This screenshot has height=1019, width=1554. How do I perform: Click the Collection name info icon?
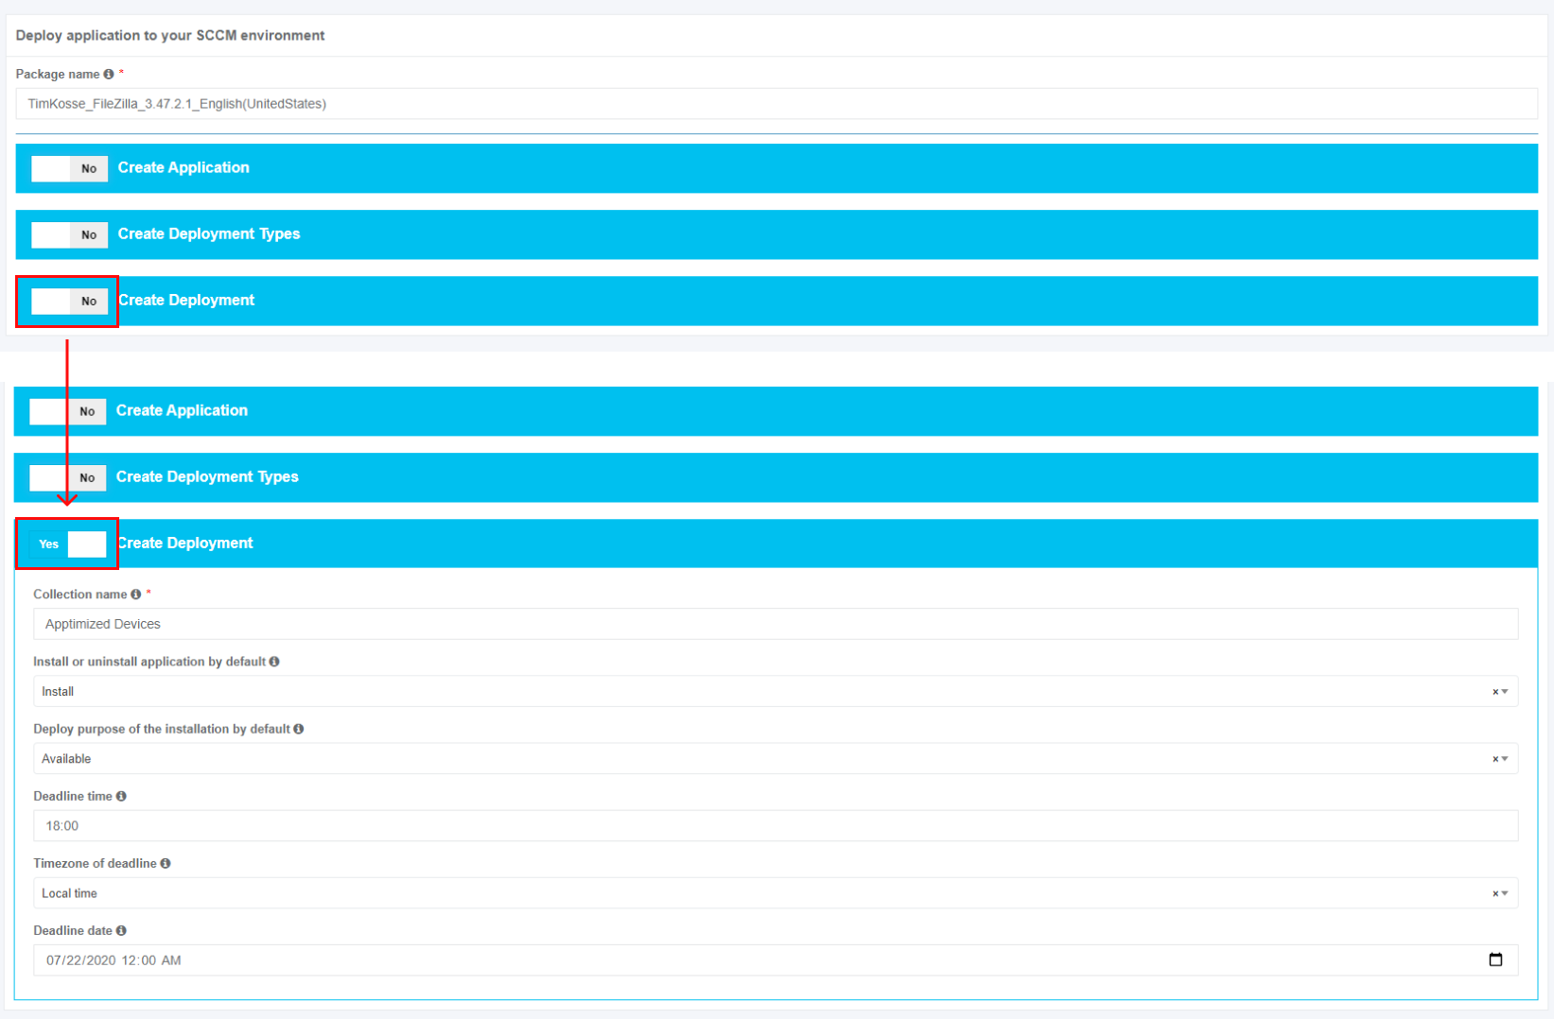[136, 595]
